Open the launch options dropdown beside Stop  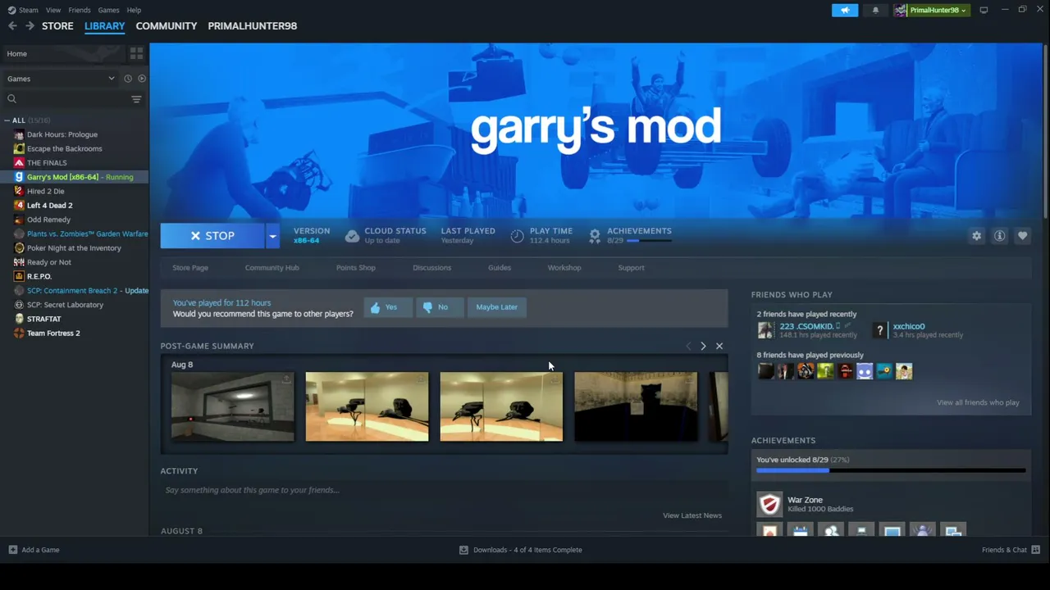coord(272,236)
